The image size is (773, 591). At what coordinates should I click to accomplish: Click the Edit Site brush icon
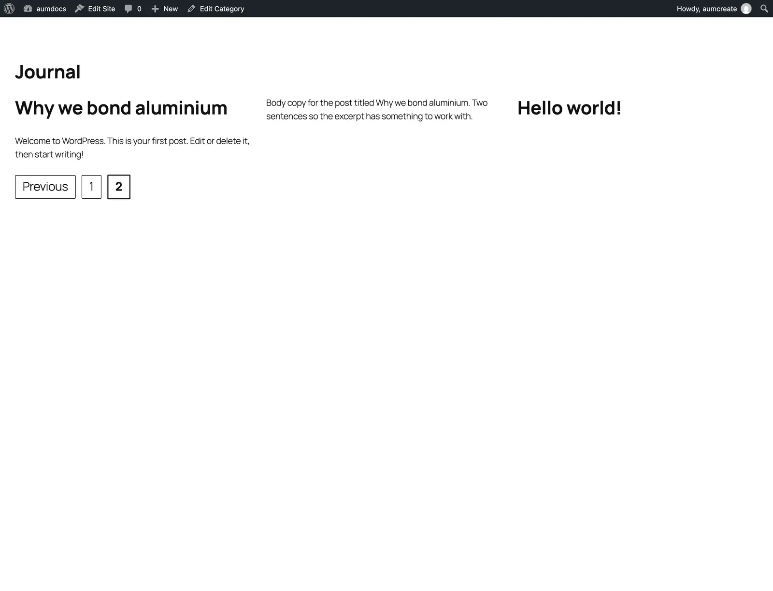(80, 9)
